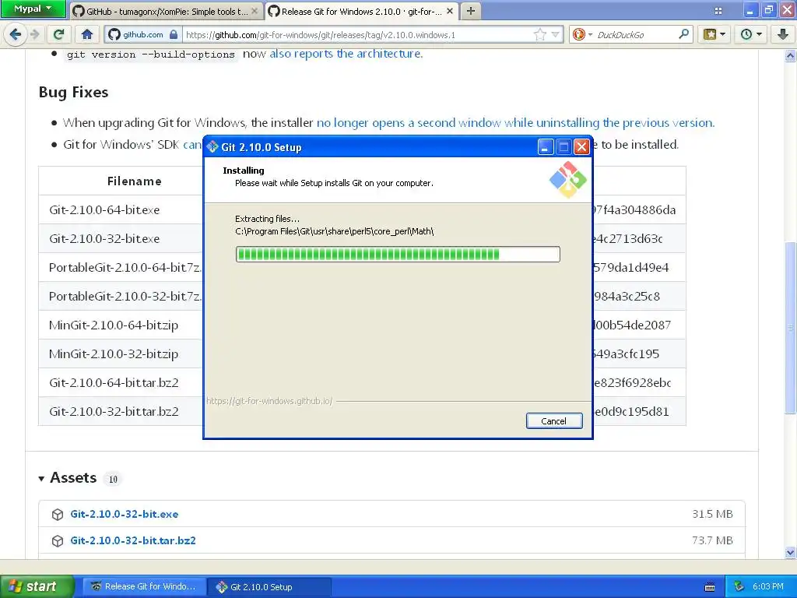Viewport: 797px width, 598px height.
Task: Click the 73.7 MB size text
Action: pyautogui.click(x=713, y=540)
